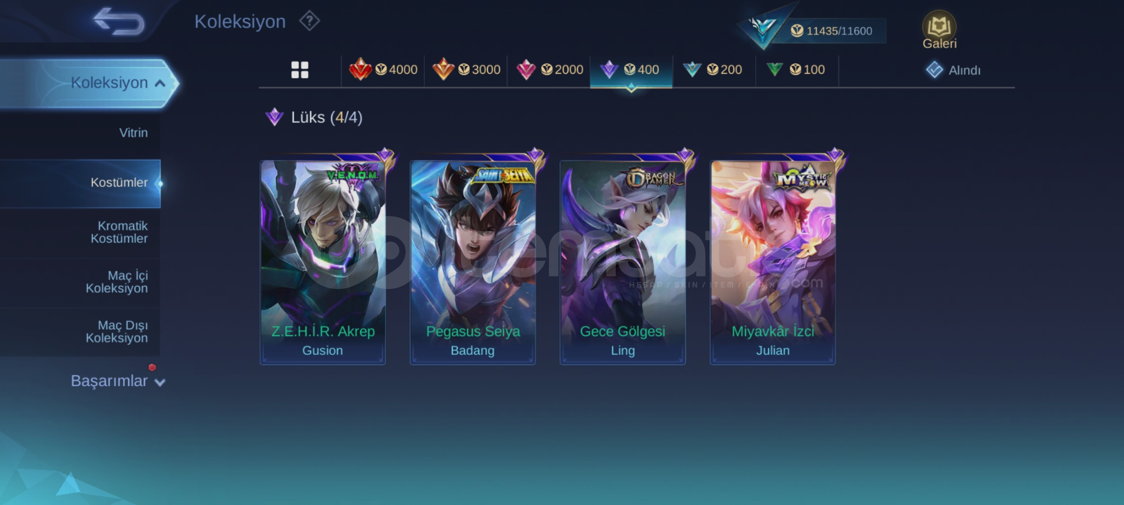This screenshot has height=505, width=1124.
Task: Open the Vitrin sidebar item
Action: click(x=80, y=133)
